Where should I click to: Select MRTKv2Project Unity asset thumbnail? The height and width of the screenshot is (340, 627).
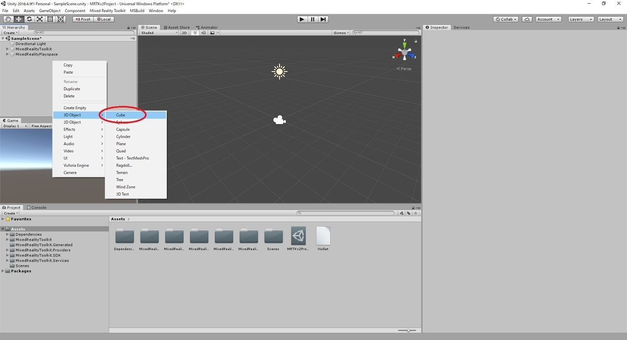point(298,240)
